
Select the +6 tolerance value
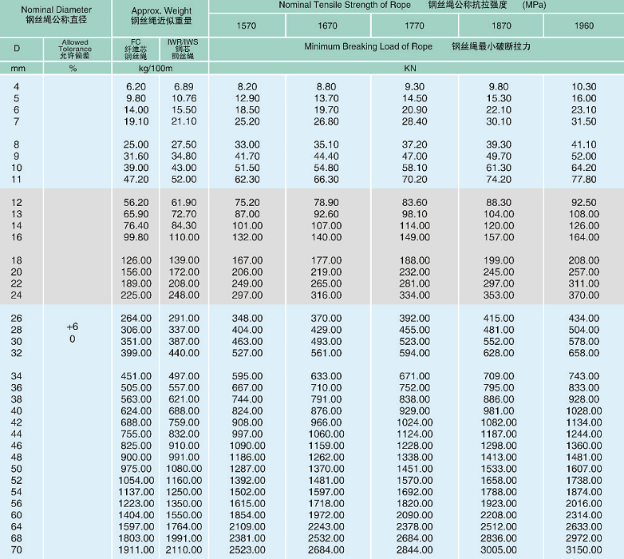[x=73, y=327]
